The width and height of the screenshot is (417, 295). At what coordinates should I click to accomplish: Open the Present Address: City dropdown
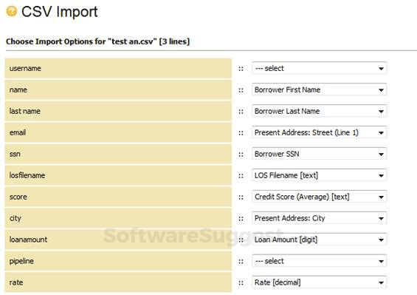(x=319, y=218)
